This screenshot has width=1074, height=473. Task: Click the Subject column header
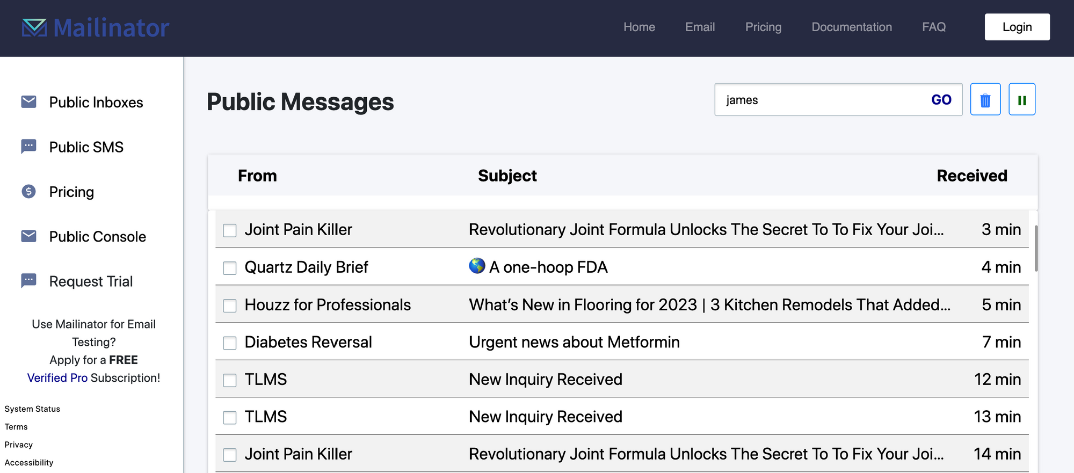(x=507, y=176)
